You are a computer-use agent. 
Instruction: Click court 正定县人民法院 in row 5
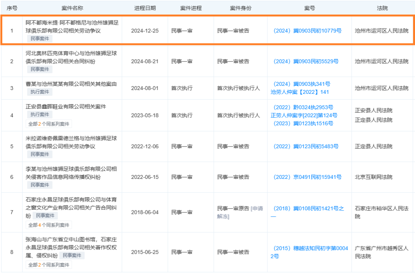tap(373, 147)
